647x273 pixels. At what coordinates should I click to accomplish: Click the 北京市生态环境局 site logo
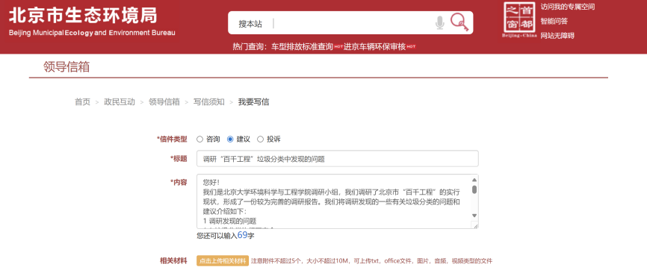(92, 21)
